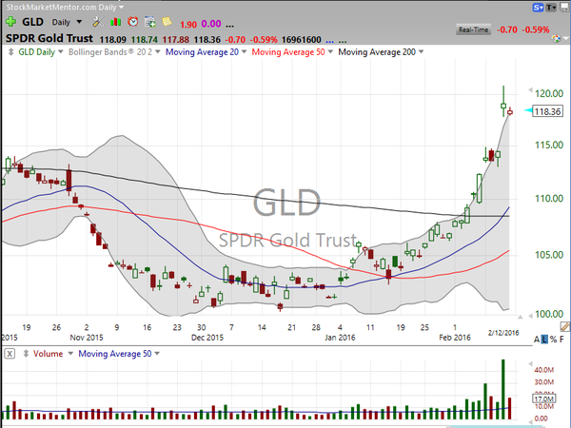Click the 117.88 low price value
571x428 pixels.
[175, 39]
